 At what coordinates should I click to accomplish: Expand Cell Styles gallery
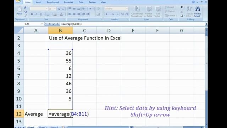pyautogui.click(x=157, y=12)
